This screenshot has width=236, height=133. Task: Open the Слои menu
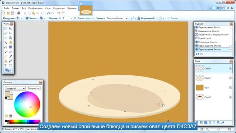48,8
